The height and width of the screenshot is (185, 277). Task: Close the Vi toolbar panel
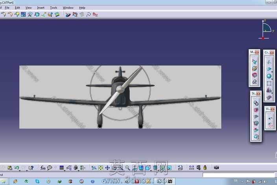[272, 109]
